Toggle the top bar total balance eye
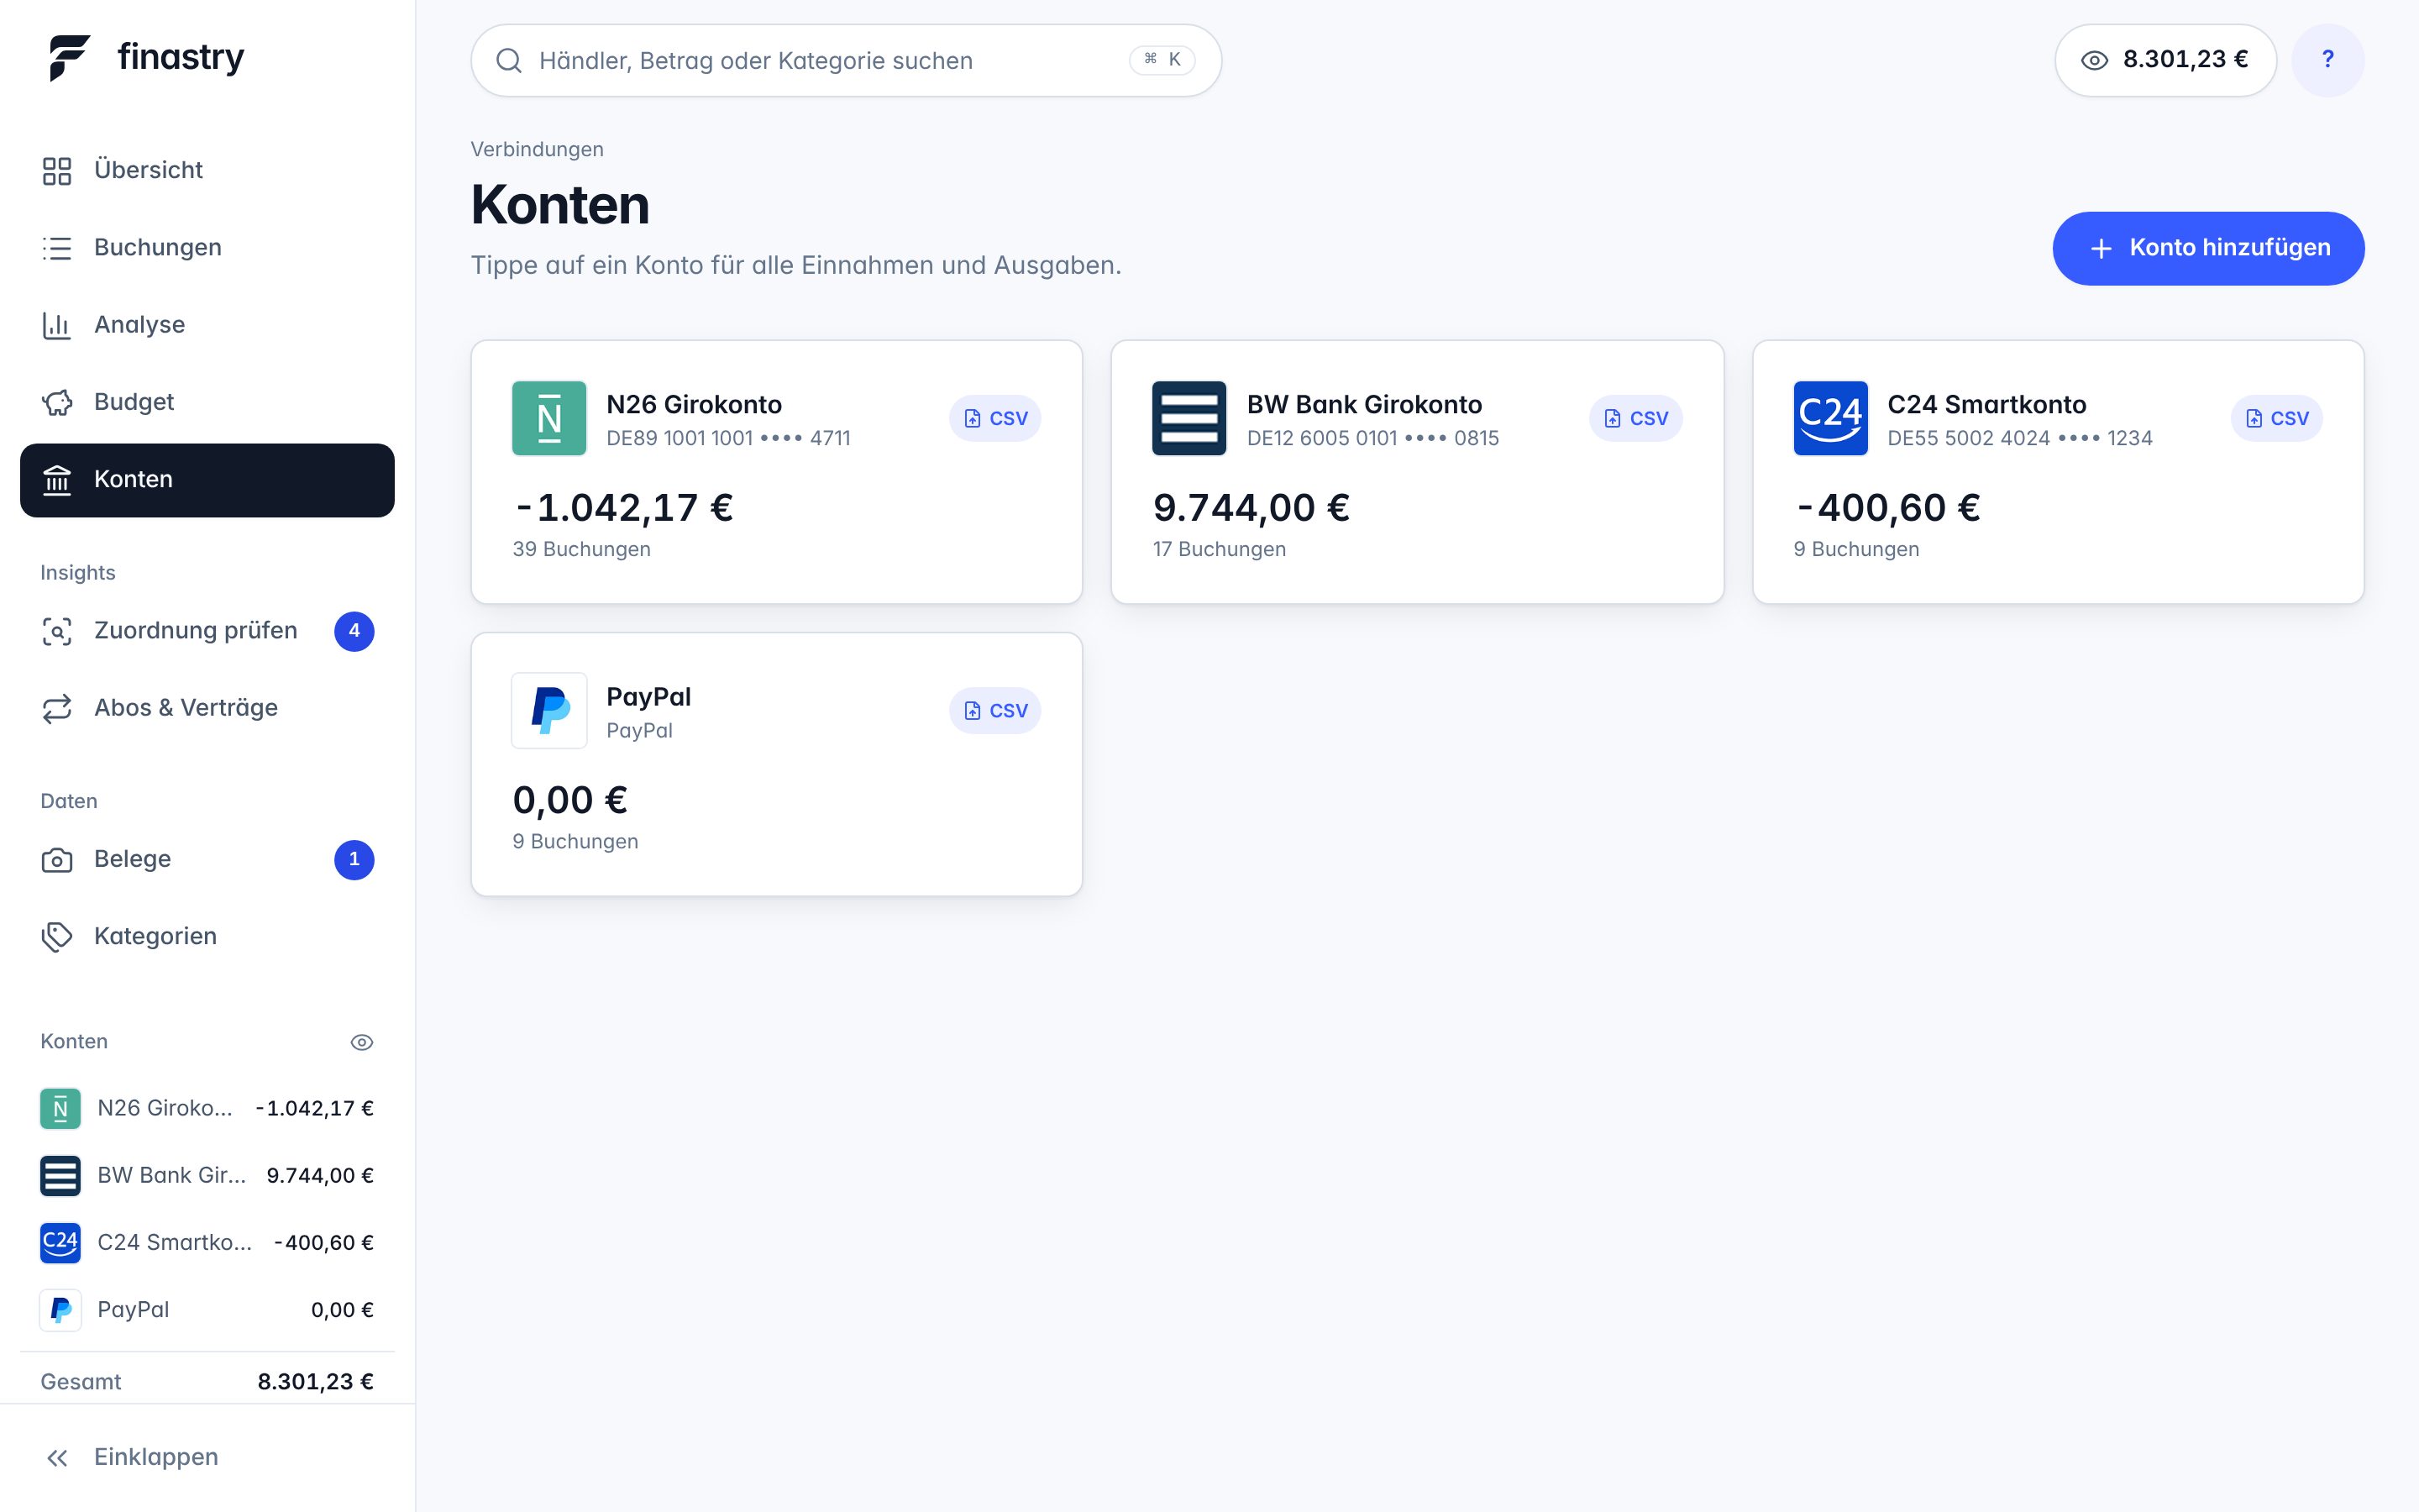This screenshot has height=1512, width=2419. click(x=2094, y=60)
